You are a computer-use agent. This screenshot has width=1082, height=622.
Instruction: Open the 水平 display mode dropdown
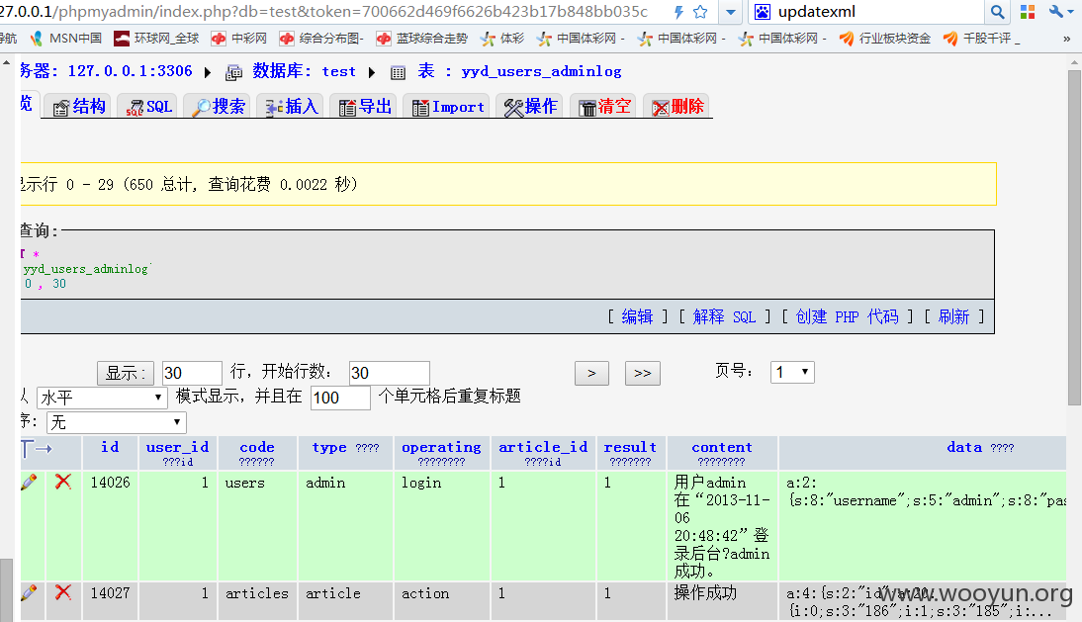pyautogui.click(x=102, y=398)
